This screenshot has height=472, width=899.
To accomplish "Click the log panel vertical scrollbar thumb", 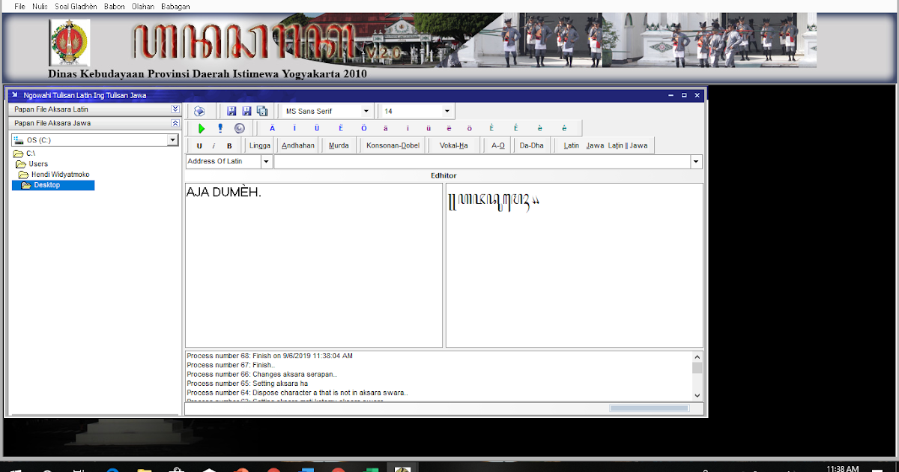I will [697, 368].
